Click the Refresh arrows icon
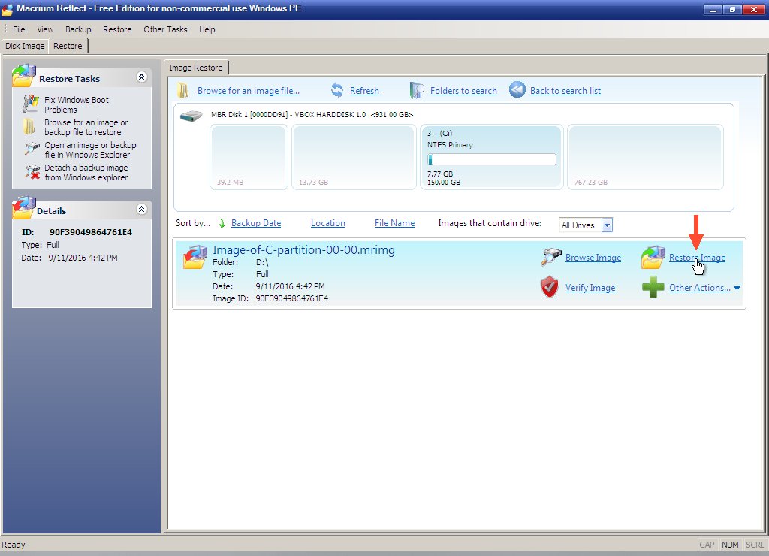The image size is (769, 556). [337, 91]
